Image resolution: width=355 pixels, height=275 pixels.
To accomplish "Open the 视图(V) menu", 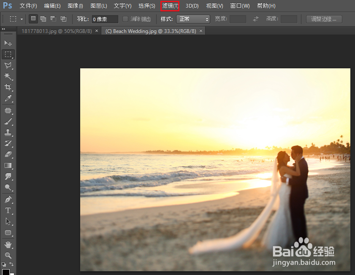I will 214,5.
